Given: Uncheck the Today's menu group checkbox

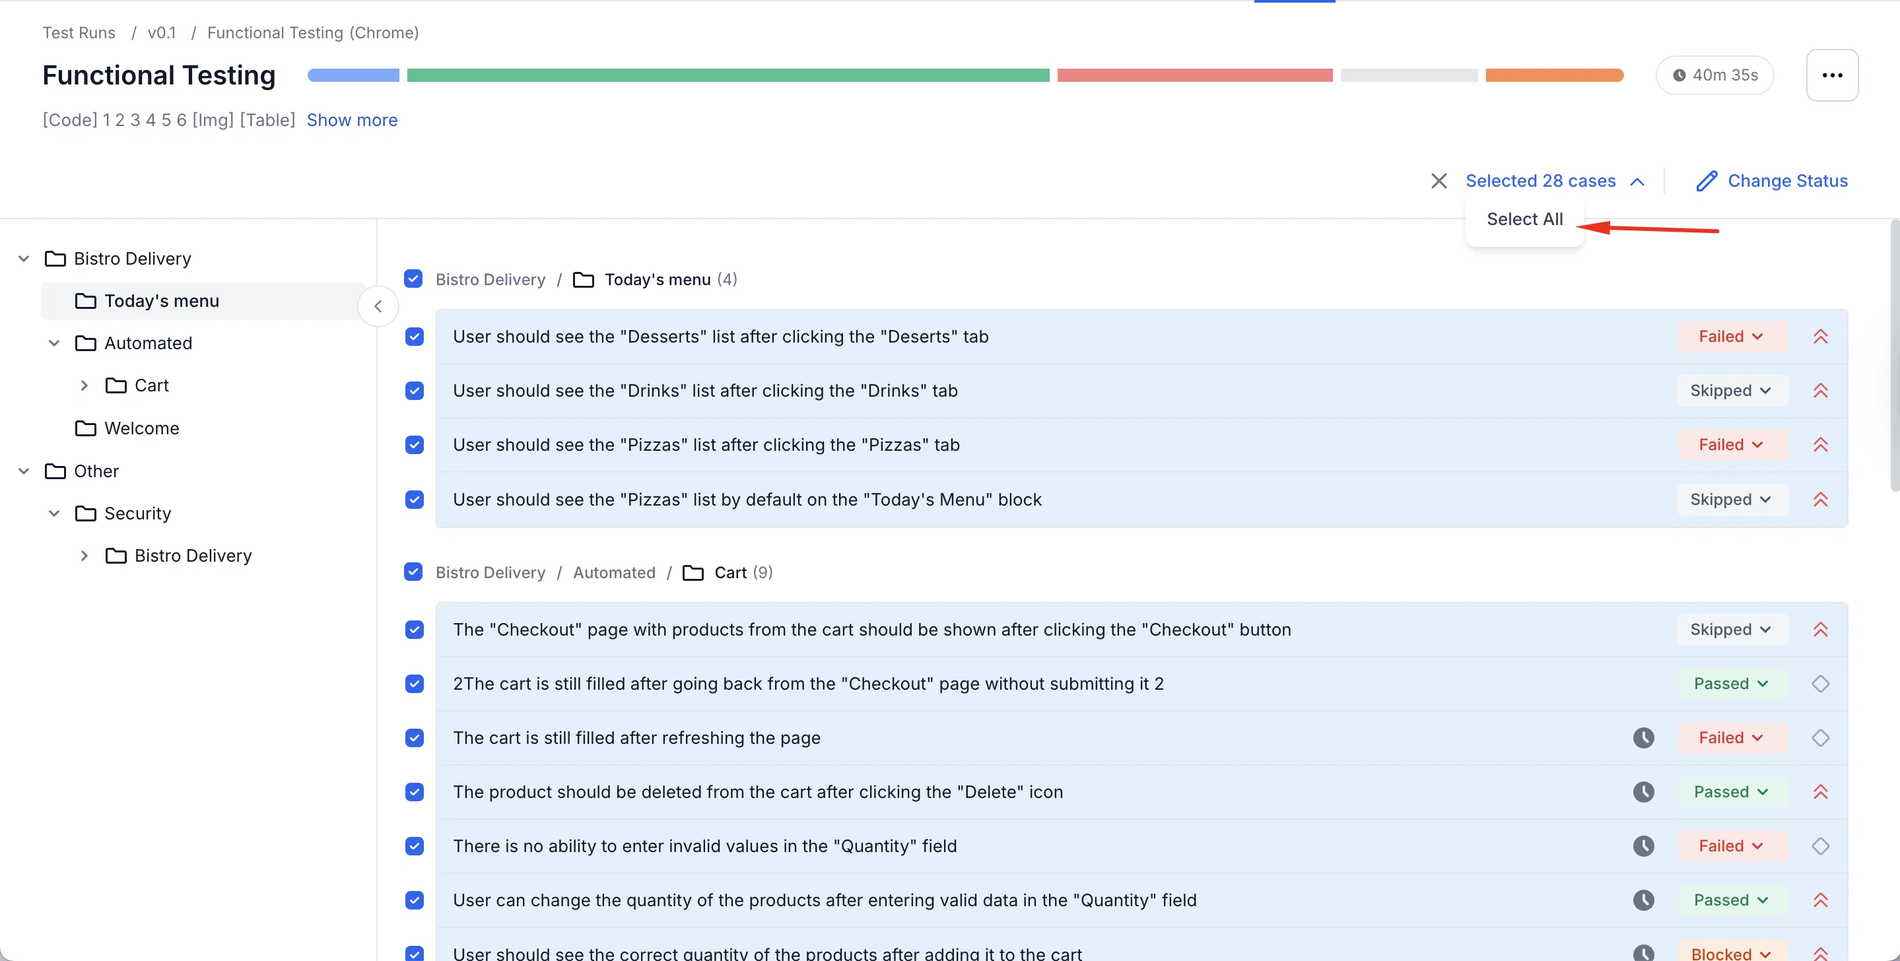Looking at the screenshot, I should [413, 279].
